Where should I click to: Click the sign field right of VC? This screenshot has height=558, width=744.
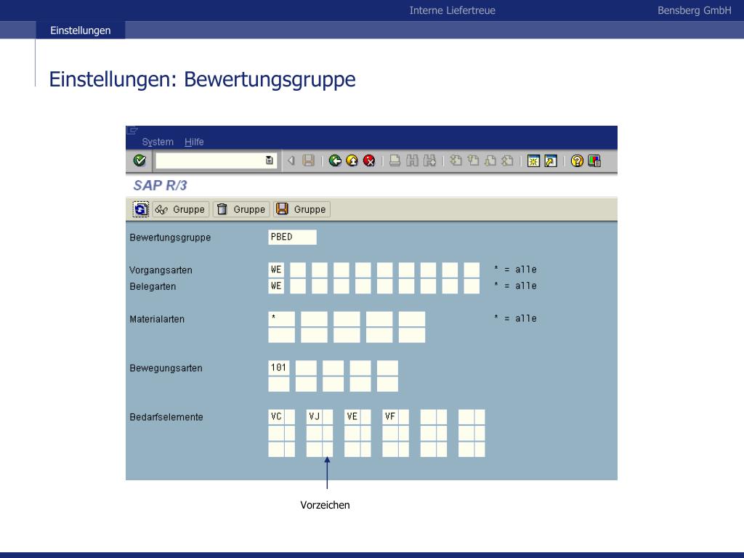click(289, 417)
